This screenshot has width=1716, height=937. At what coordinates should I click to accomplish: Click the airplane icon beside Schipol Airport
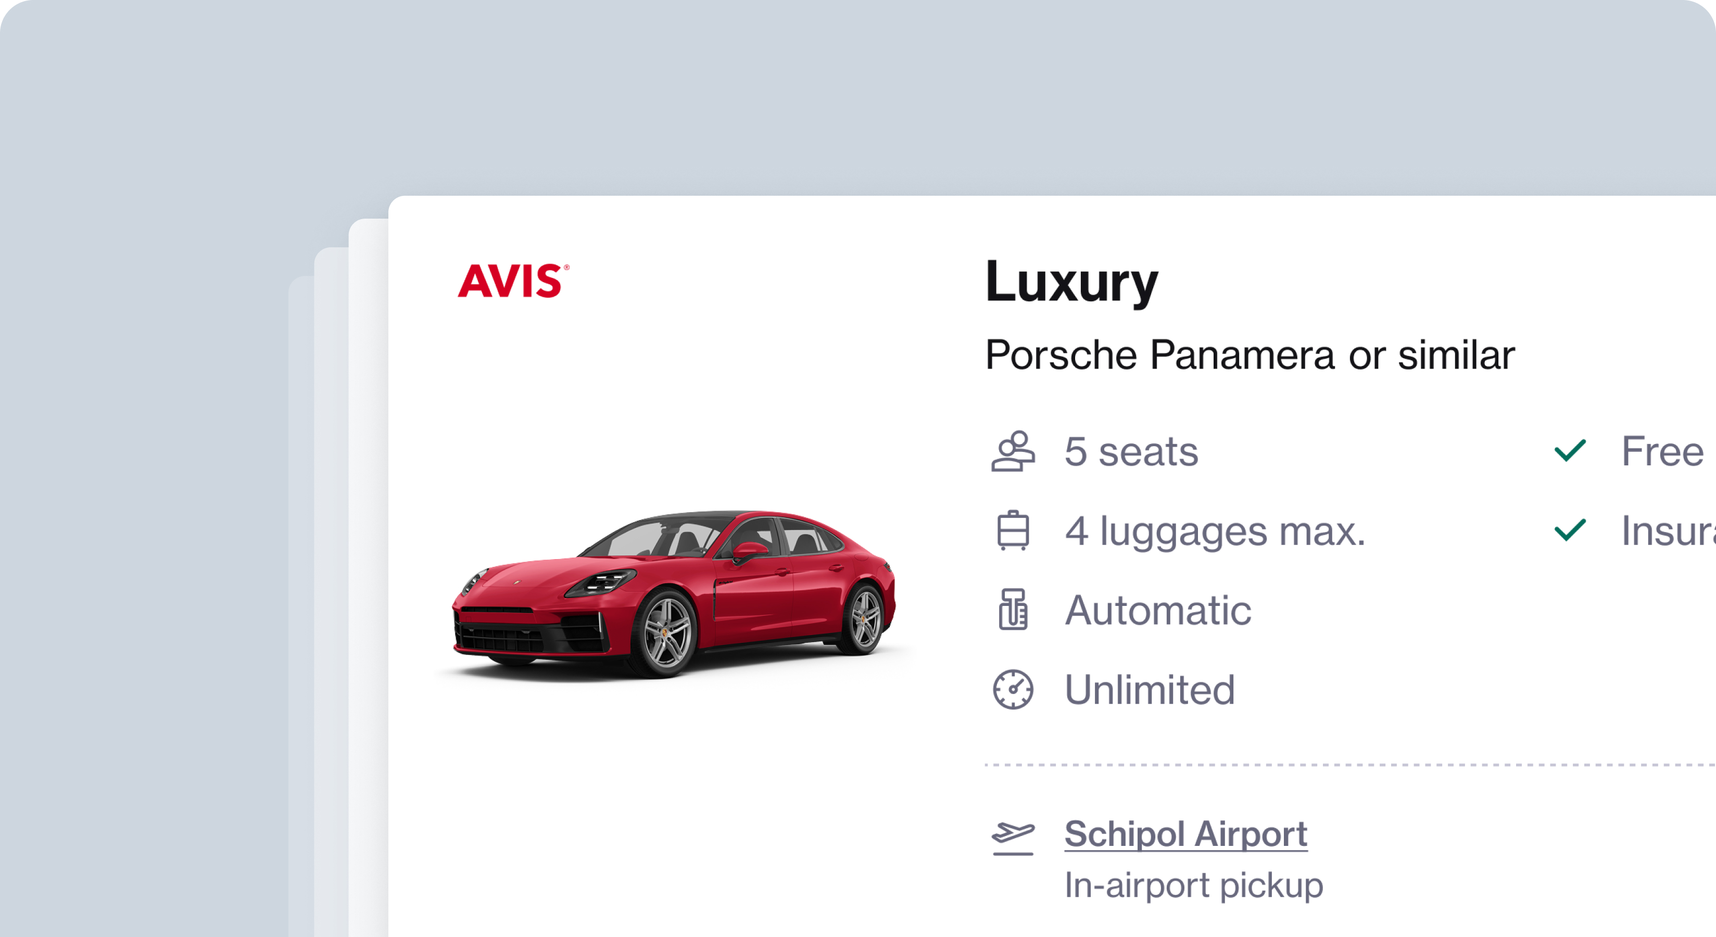[x=1013, y=837]
